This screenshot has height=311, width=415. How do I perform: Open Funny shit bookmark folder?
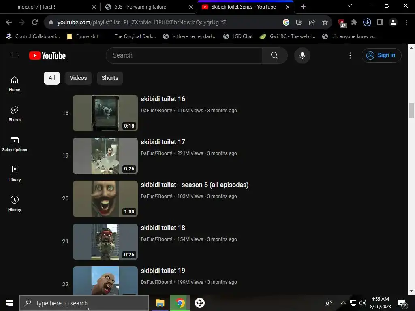click(x=83, y=36)
